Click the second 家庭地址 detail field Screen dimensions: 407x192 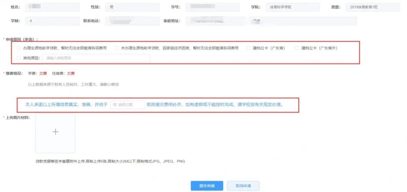pyautogui.click(x=302, y=21)
